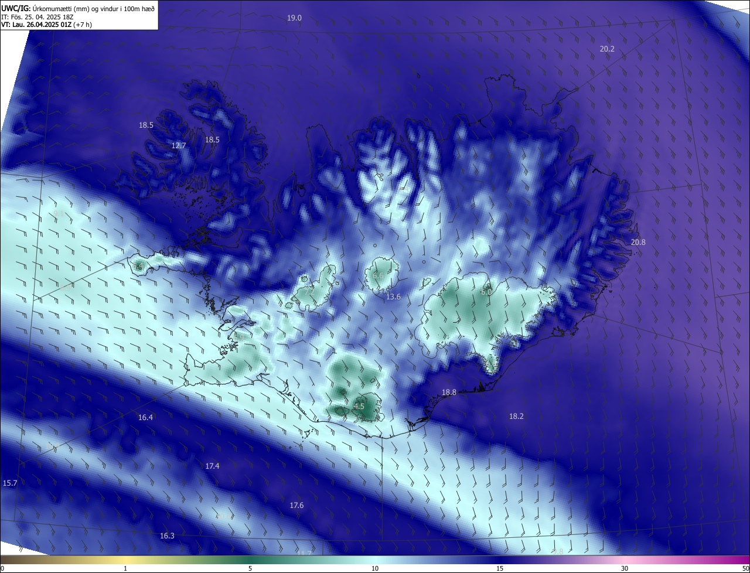The image size is (750, 573).
Task: Click the initialization time line 'IT: Fös. 25. 04. 2025 18Z'
Action: (36, 17)
